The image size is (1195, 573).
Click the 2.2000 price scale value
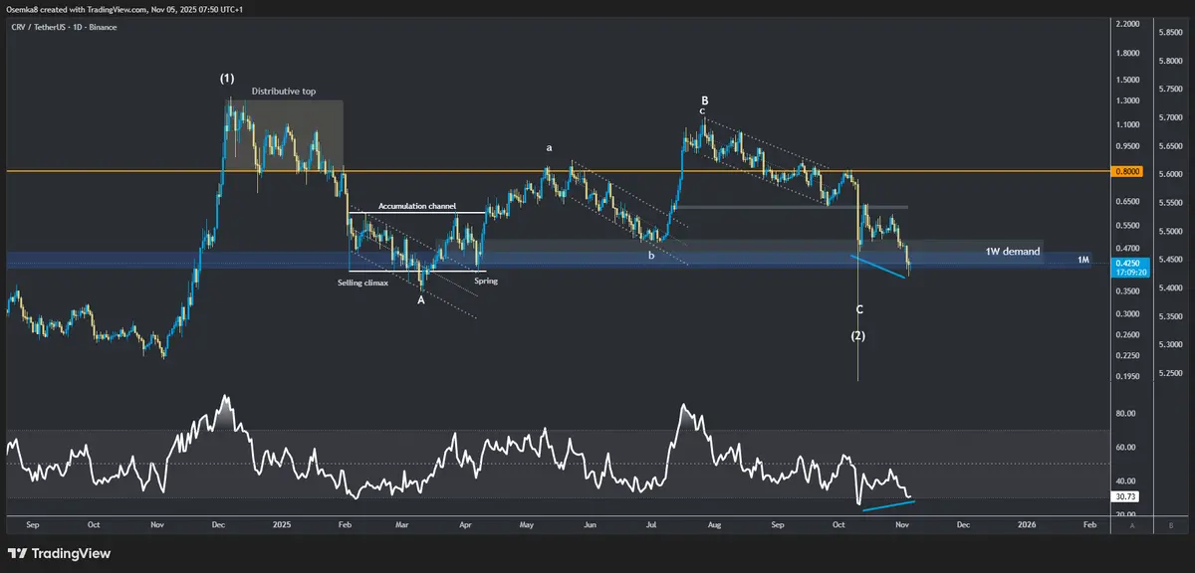(x=1127, y=23)
